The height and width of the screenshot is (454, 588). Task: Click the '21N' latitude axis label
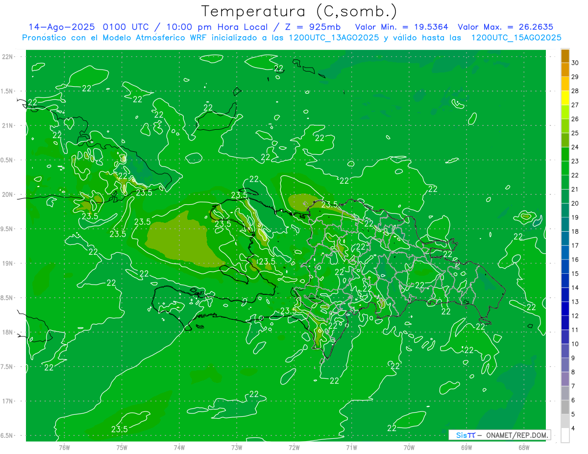click(x=7, y=126)
